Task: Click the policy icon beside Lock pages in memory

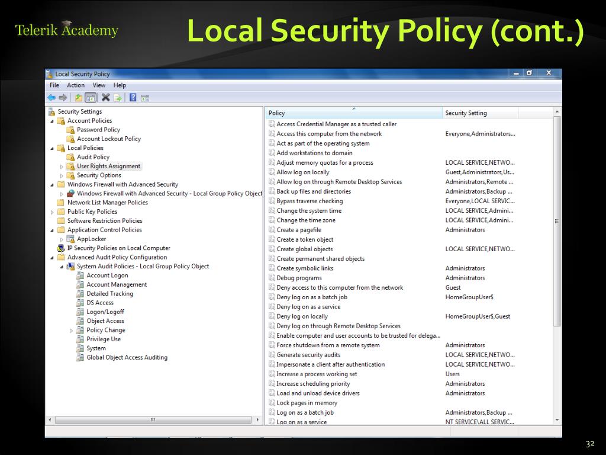Action: click(x=272, y=403)
